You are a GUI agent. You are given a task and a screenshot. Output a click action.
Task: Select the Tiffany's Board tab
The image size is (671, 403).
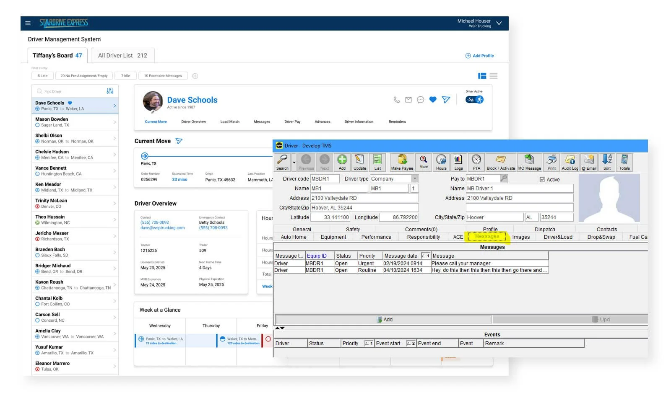click(x=57, y=55)
